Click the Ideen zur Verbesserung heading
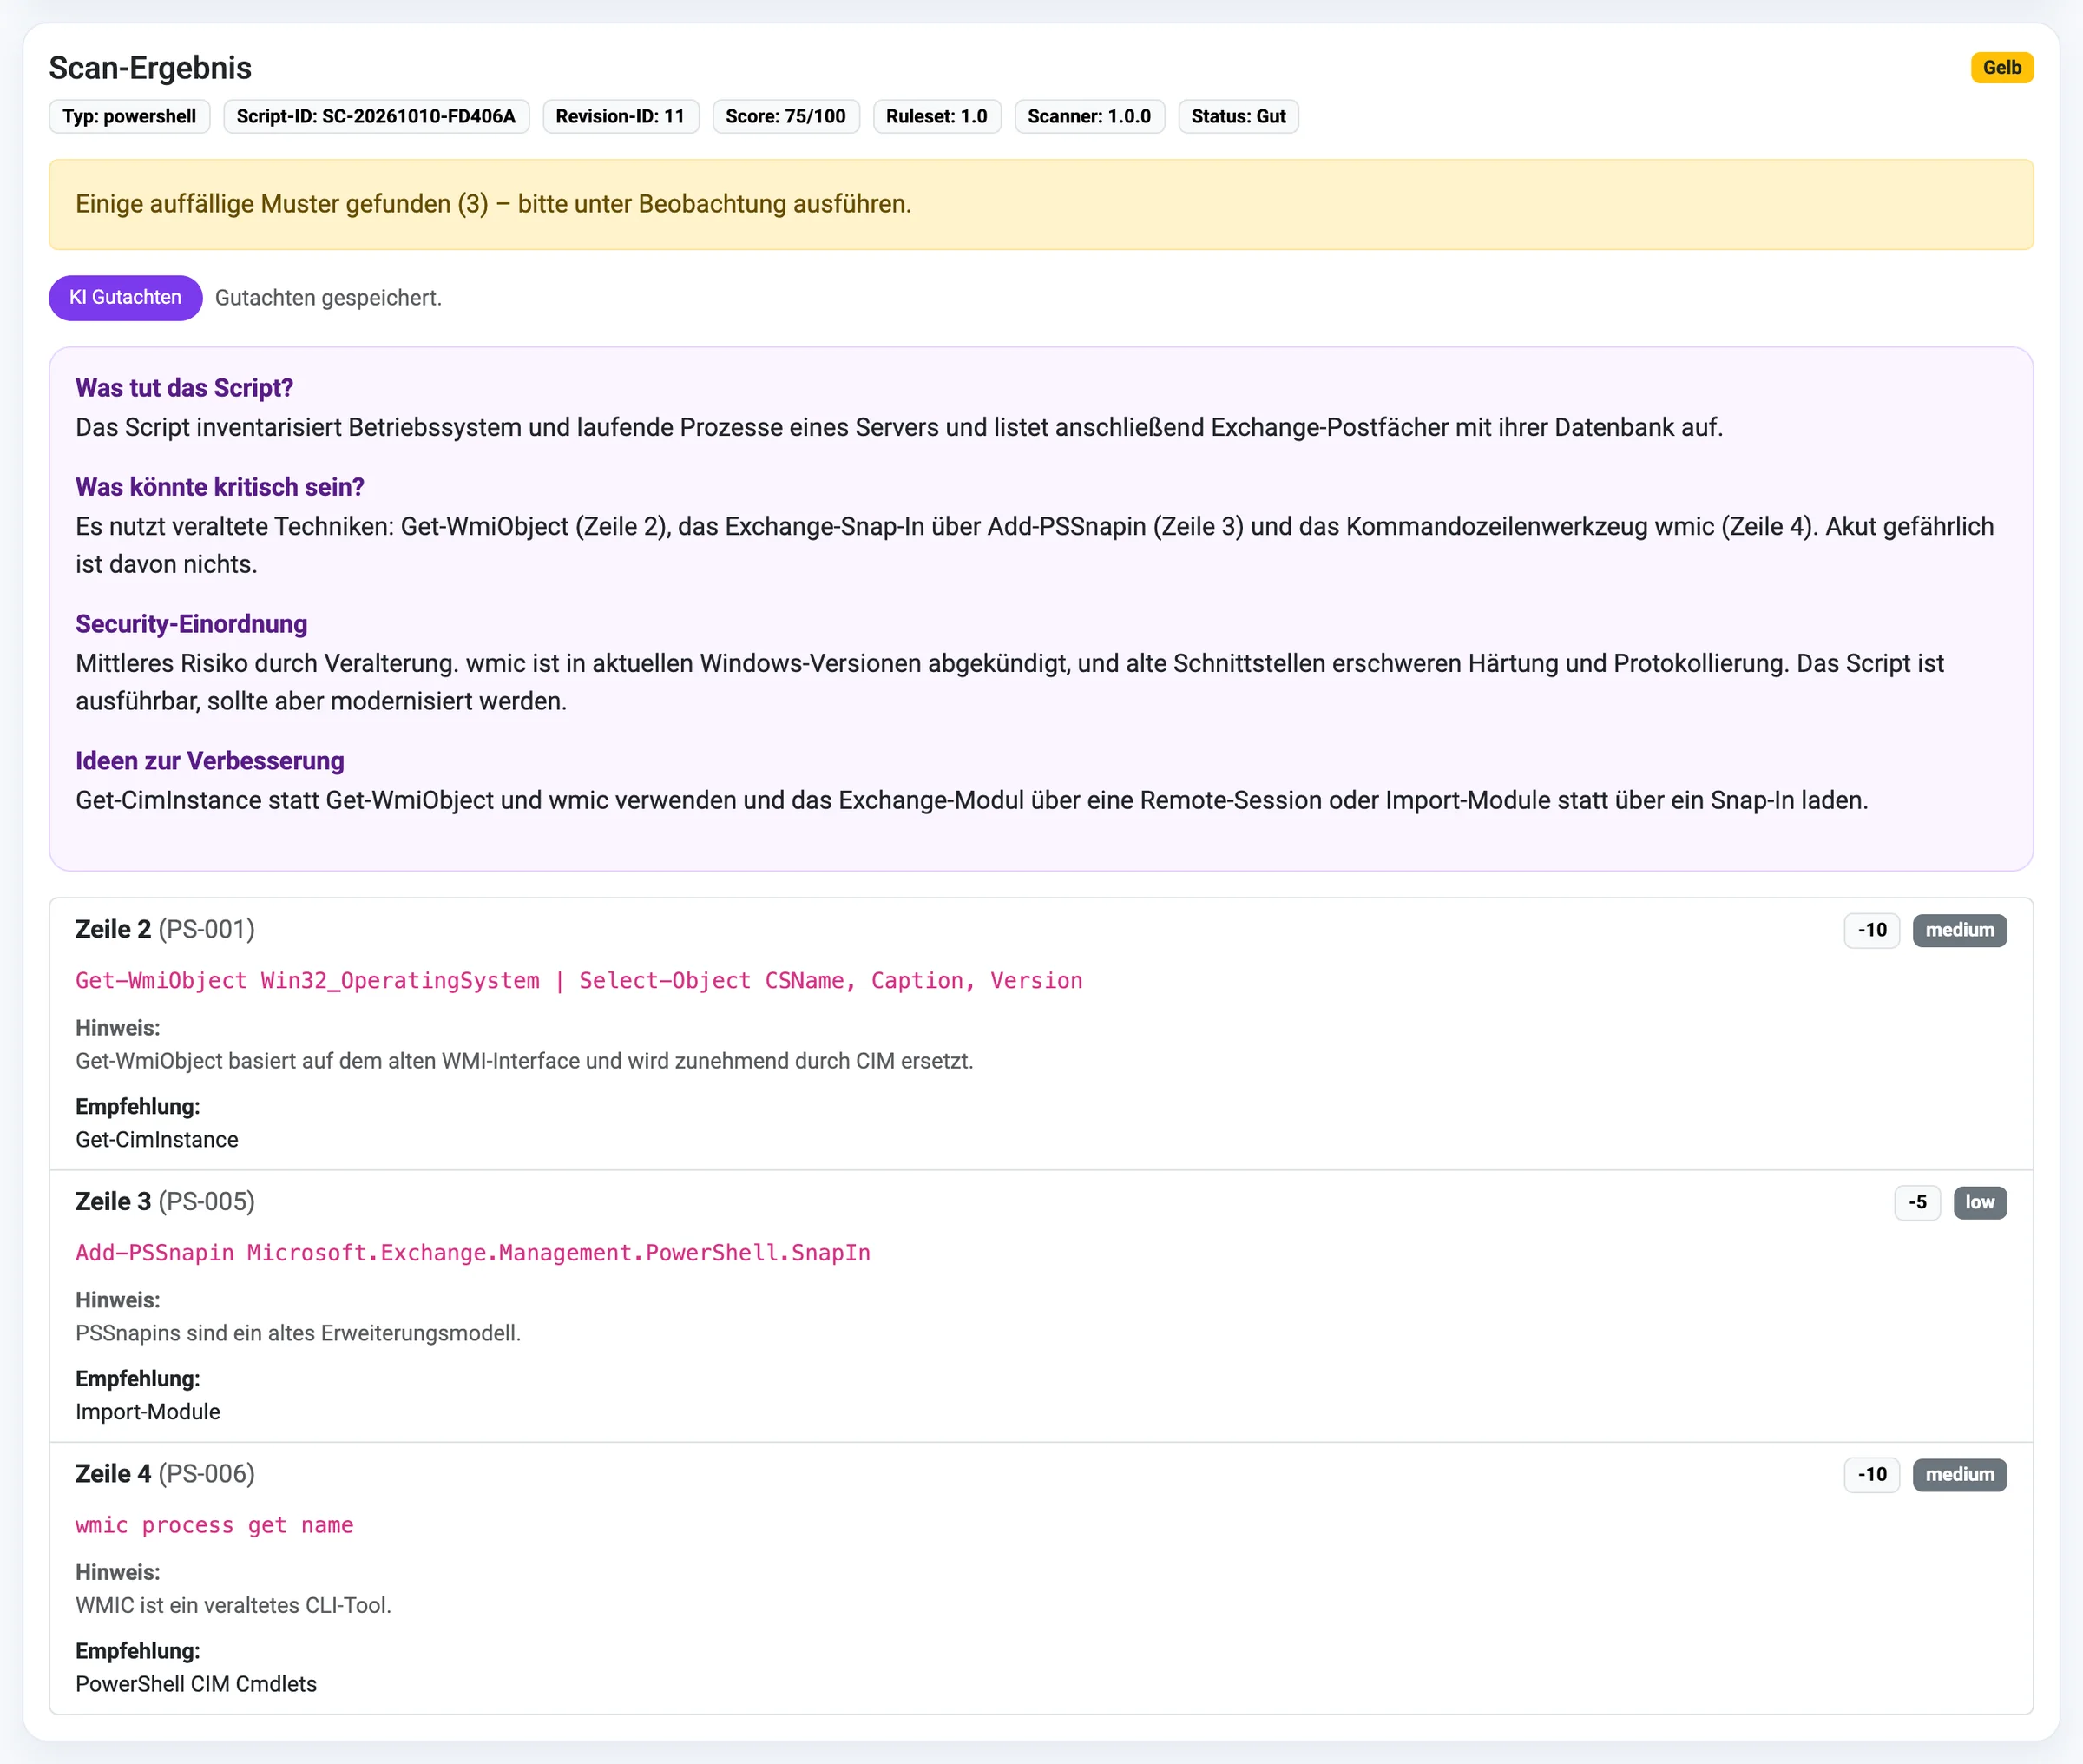 tap(210, 761)
